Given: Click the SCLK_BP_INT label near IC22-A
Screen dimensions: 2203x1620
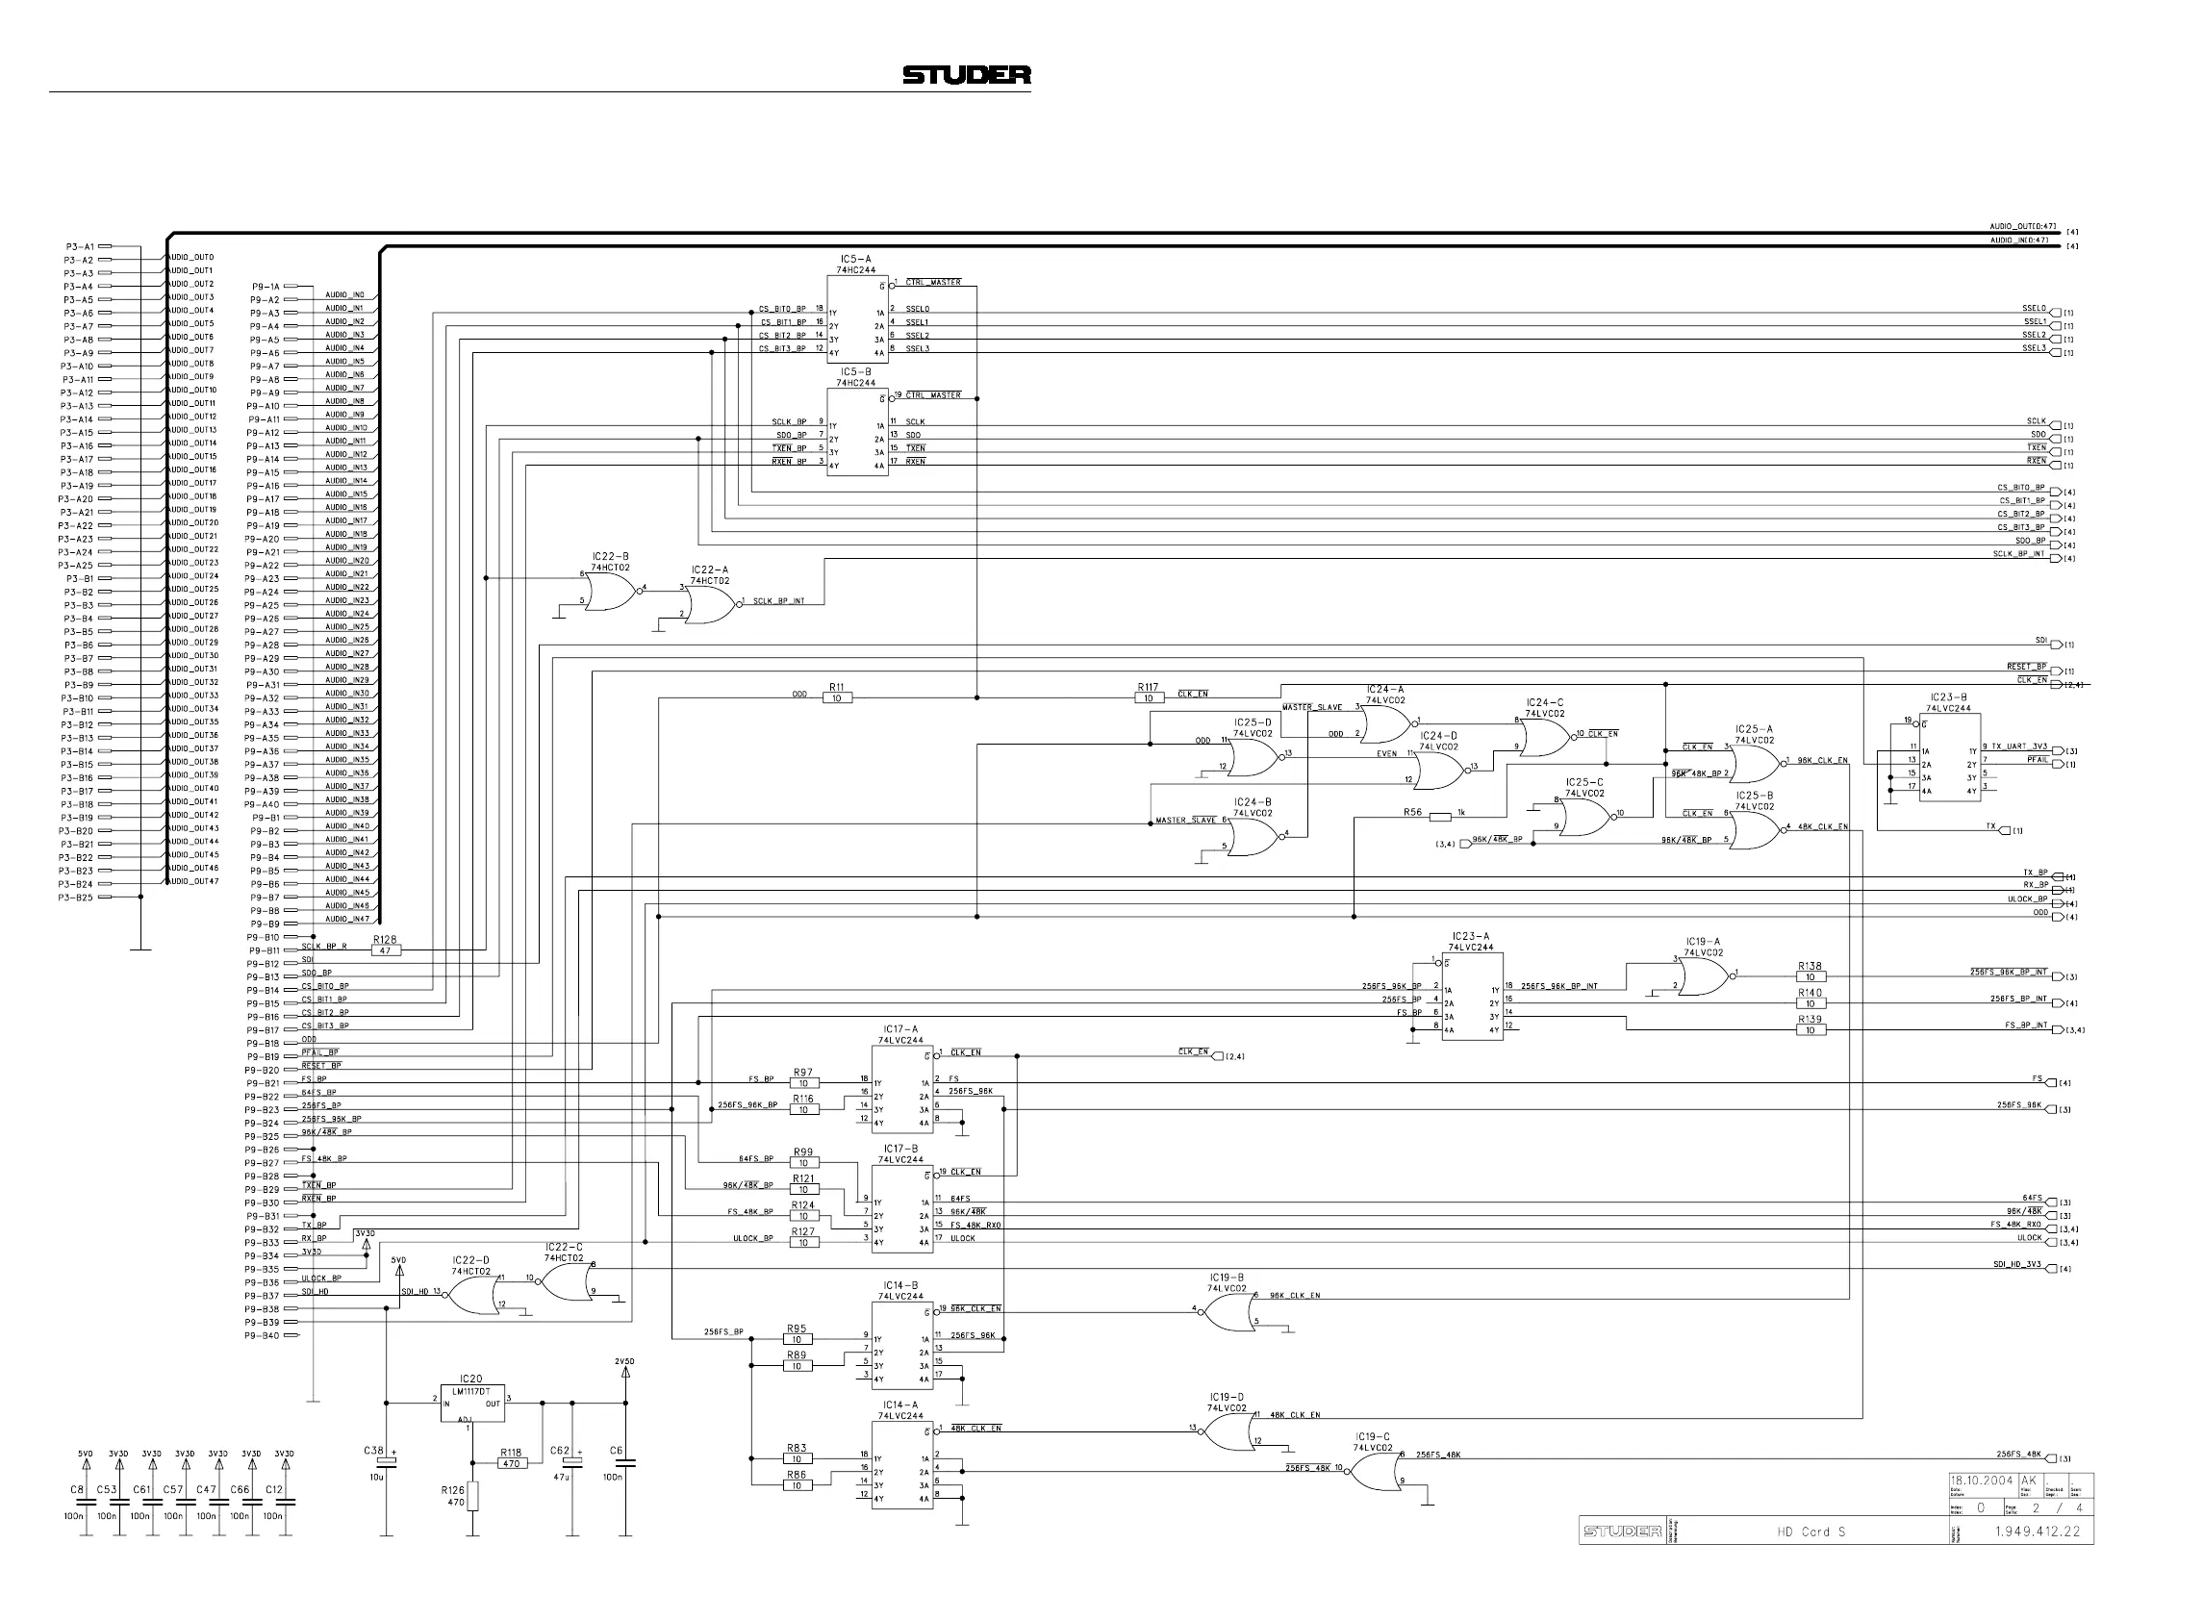Looking at the screenshot, I should 778,601.
